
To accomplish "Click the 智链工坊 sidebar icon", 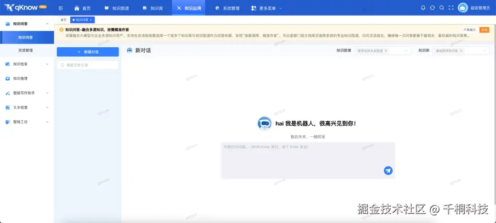I will tap(8, 122).
